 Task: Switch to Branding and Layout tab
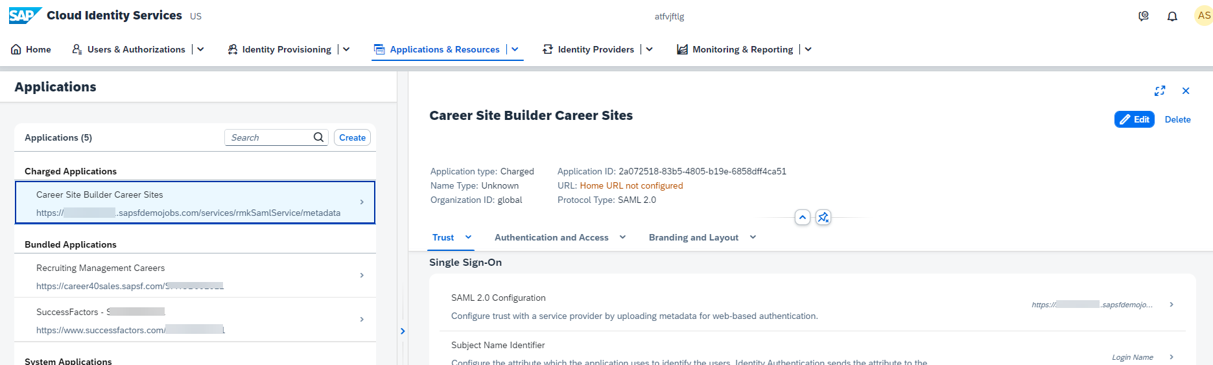(x=694, y=237)
